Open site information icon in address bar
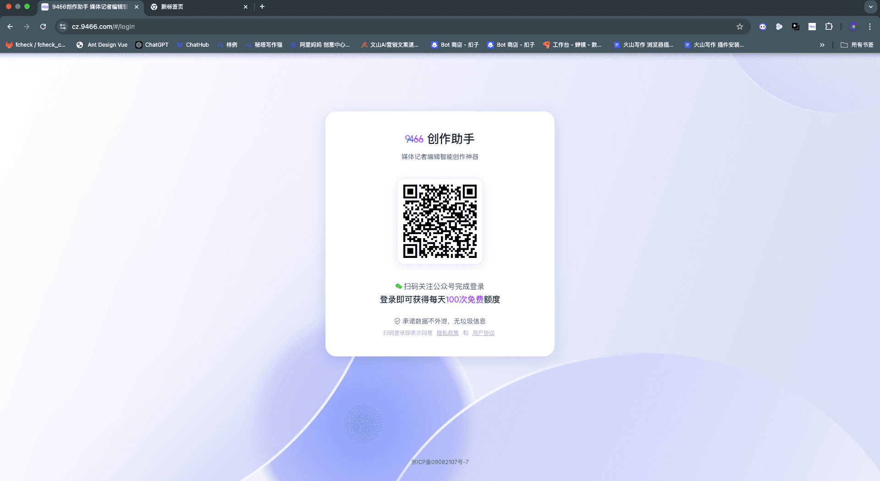Viewport: 880px width, 481px height. click(63, 27)
